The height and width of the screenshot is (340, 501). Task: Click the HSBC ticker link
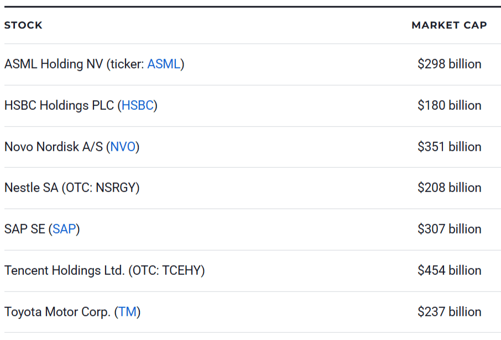(137, 105)
